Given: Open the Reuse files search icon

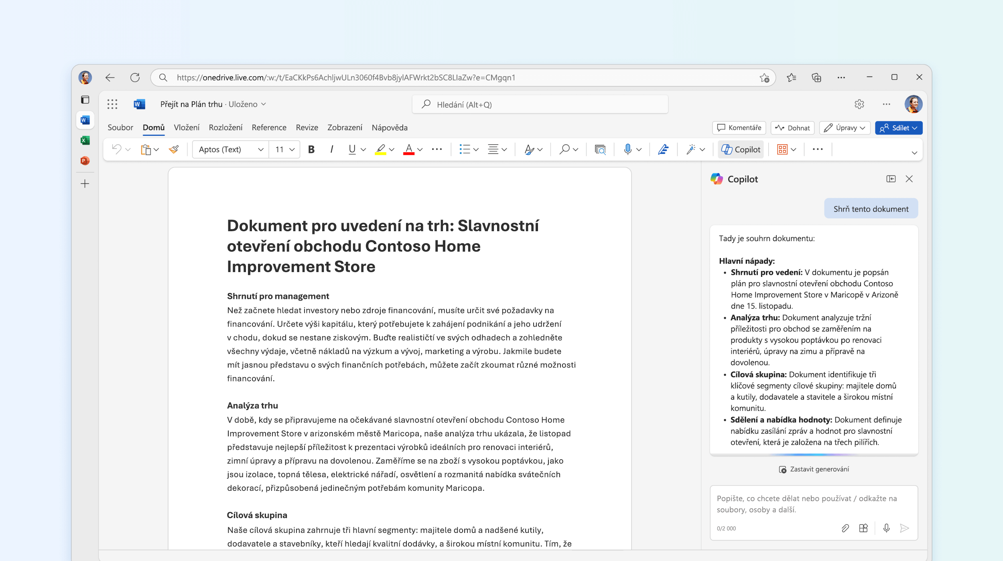Looking at the screenshot, I should (x=600, y=149).
